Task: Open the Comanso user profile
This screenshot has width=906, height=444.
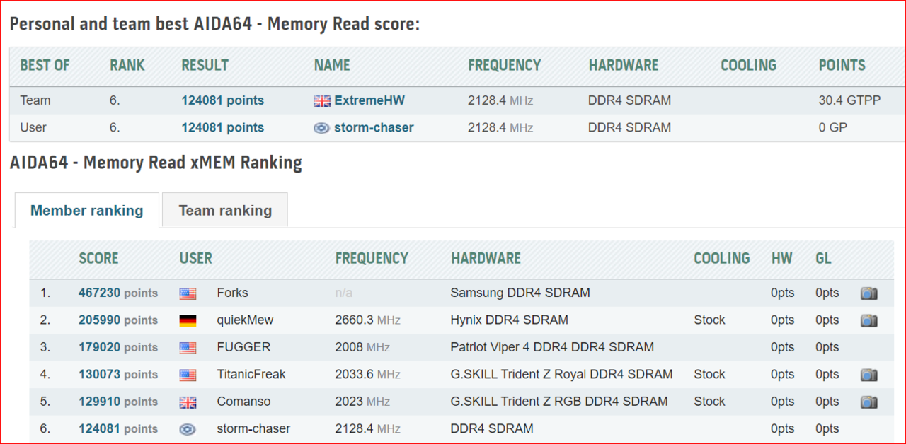Action: click(x=243, y=402)
